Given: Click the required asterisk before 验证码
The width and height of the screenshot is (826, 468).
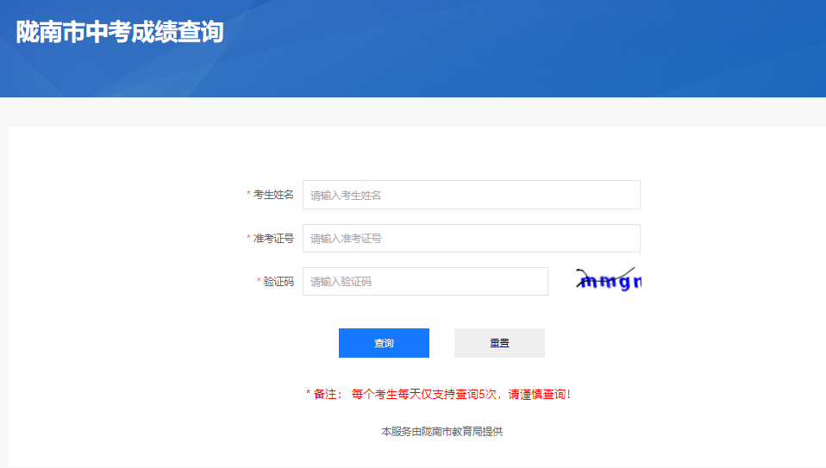Looking at the screenshot, I should (259, 282).
